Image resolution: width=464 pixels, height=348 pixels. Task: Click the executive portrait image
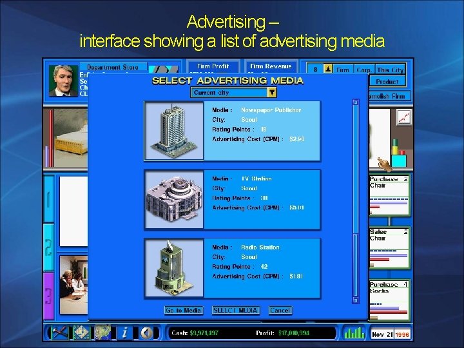[63, 81]
